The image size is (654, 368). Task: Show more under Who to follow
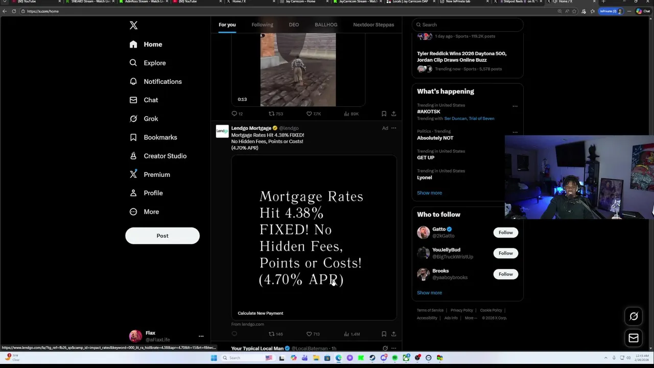coord(429,293)
